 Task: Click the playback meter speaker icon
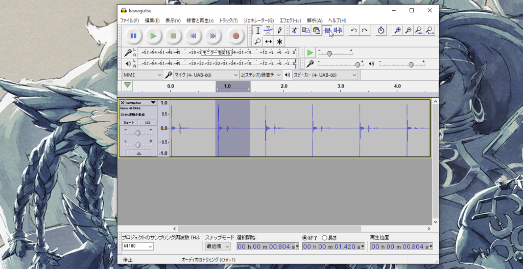(x=128, y=63)
